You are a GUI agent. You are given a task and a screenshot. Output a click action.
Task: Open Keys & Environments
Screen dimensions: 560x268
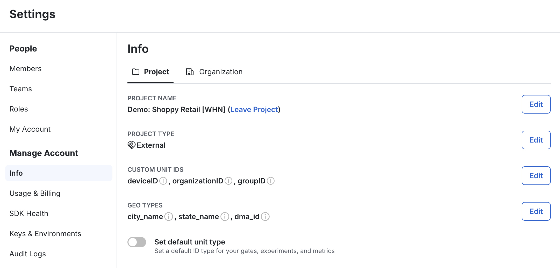45,234
